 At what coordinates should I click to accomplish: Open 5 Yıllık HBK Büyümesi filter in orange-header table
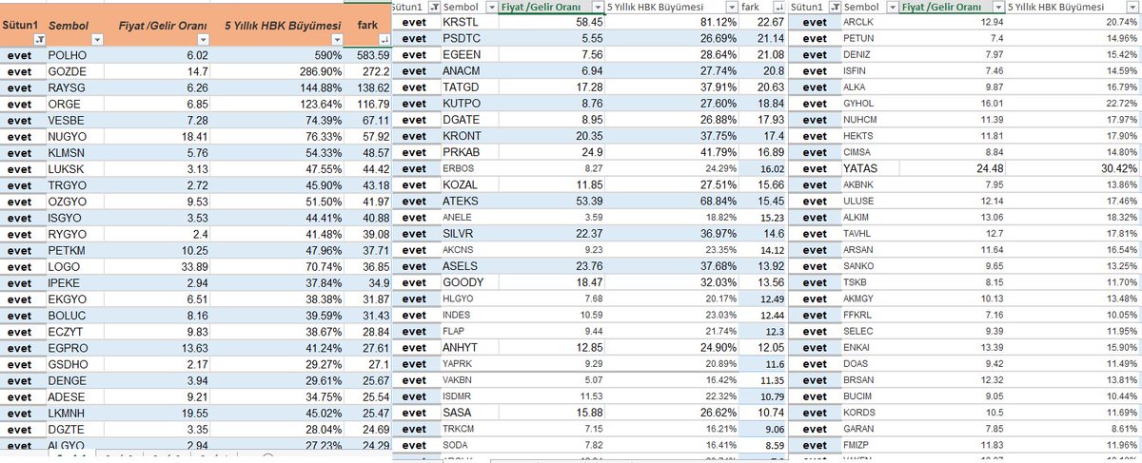point(337,40)
